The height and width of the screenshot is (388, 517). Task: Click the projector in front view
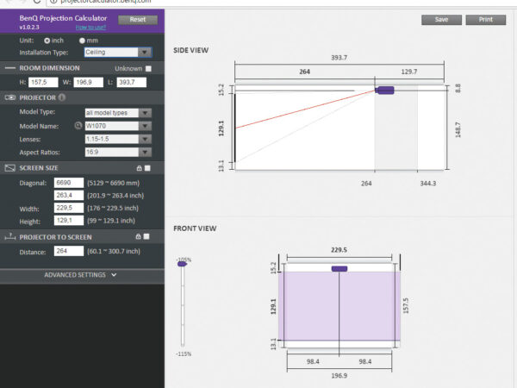(339, 269)
